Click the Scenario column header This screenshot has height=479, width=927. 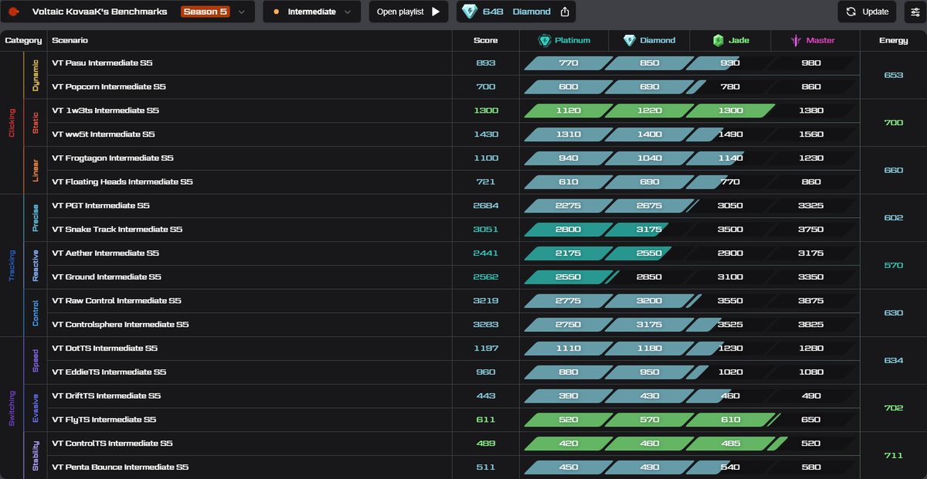click(70, 40)
